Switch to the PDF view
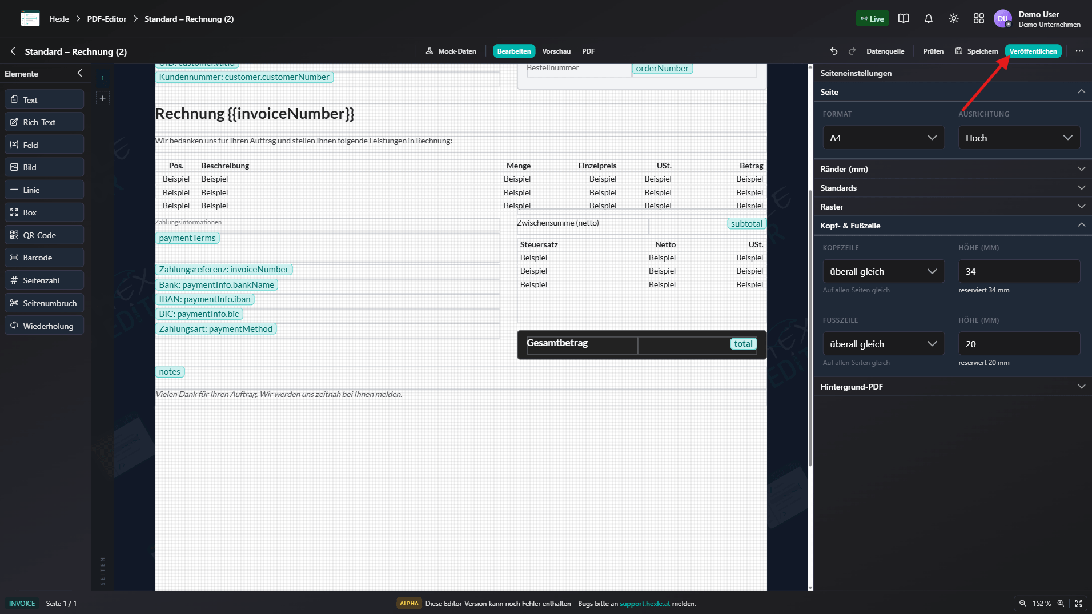 tap(588, 51)
